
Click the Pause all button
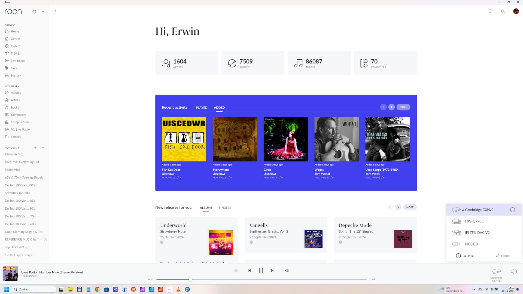(x=465, y=256)
